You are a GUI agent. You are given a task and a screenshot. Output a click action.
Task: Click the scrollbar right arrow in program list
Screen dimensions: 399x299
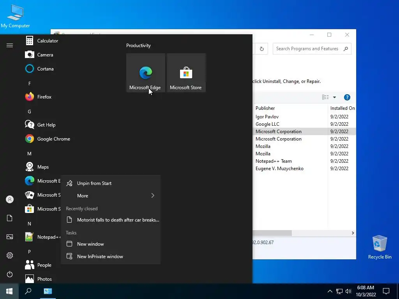353,233
